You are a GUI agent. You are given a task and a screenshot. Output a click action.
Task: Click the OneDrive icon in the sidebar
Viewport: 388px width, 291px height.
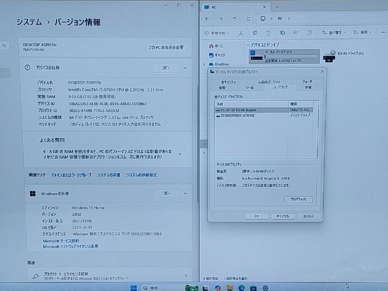click(x=211, y=64)
